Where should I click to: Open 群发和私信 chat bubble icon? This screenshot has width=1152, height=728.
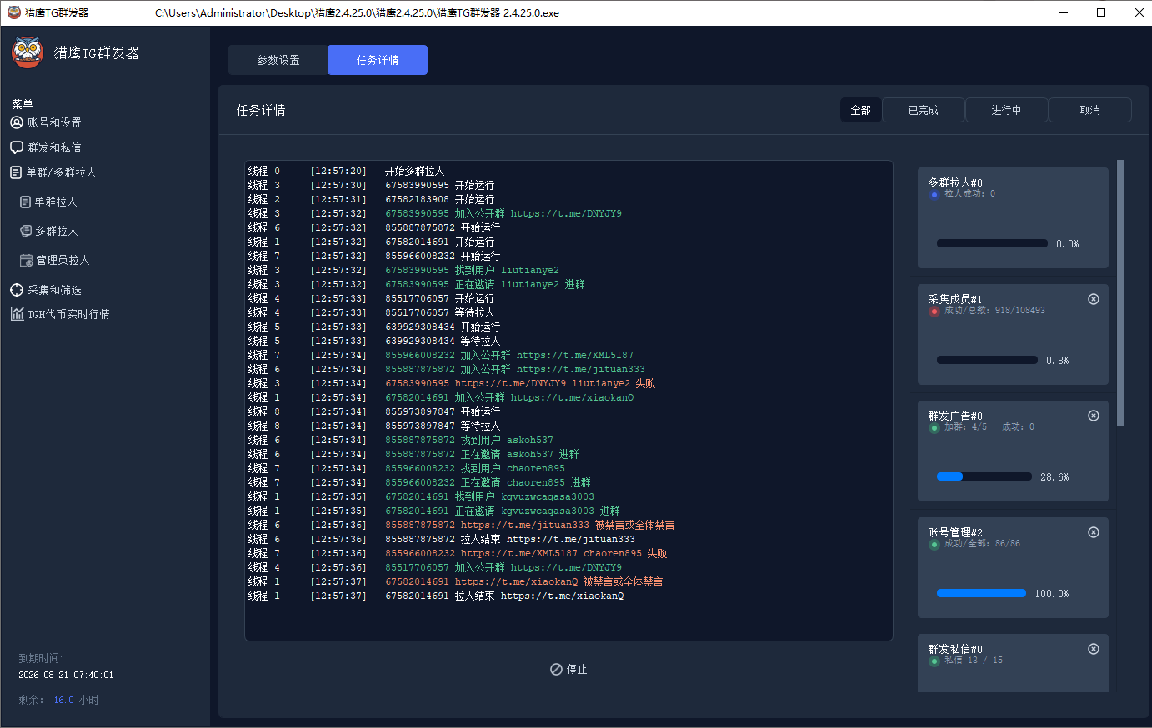pyautogui.click(x=17, y=147)
